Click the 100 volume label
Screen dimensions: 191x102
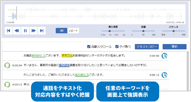click(x=153, y=35)
